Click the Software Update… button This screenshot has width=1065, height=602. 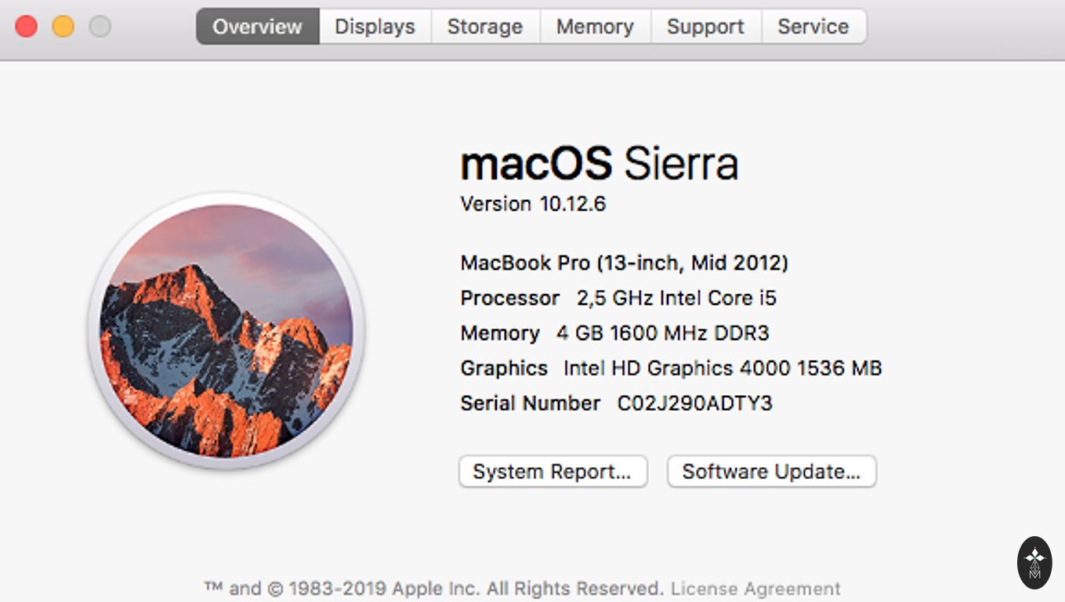(771, 472)
